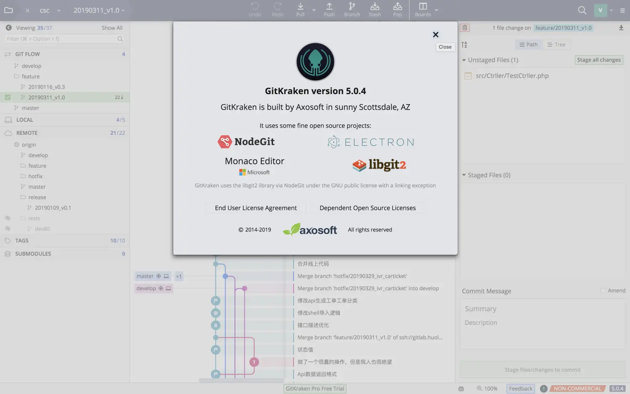The image size is (630, 394).
Task: Click the Pull toolbar icon
Action: point(300,10)
